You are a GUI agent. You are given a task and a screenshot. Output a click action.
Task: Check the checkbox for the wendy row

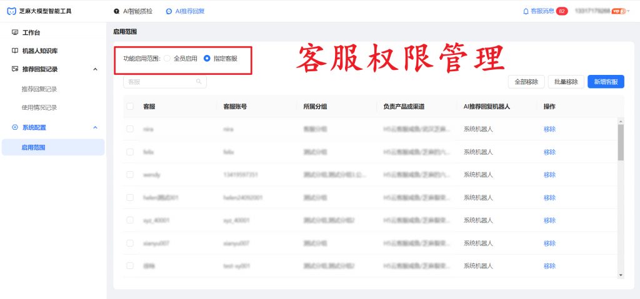pos(130,175)
